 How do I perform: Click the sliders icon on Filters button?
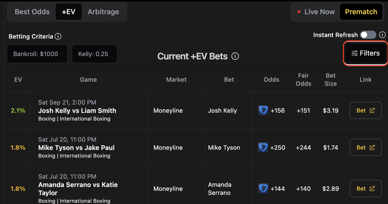[355, 53]
